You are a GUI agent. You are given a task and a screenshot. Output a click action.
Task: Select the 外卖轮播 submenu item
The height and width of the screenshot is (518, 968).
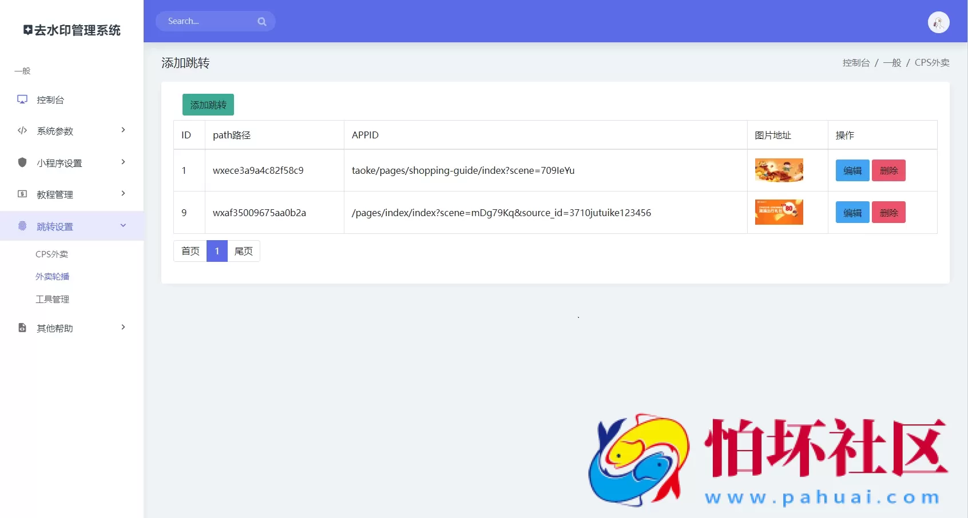coord(52,277)
